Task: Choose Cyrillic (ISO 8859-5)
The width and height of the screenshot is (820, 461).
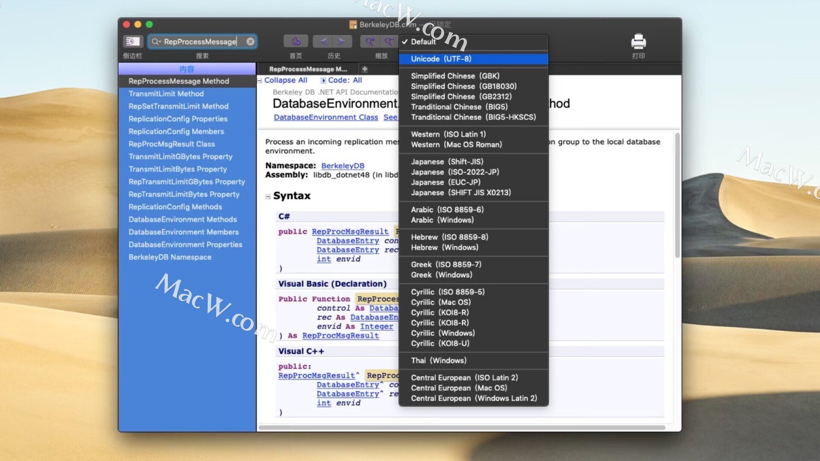Action: (x=474, y=292)
